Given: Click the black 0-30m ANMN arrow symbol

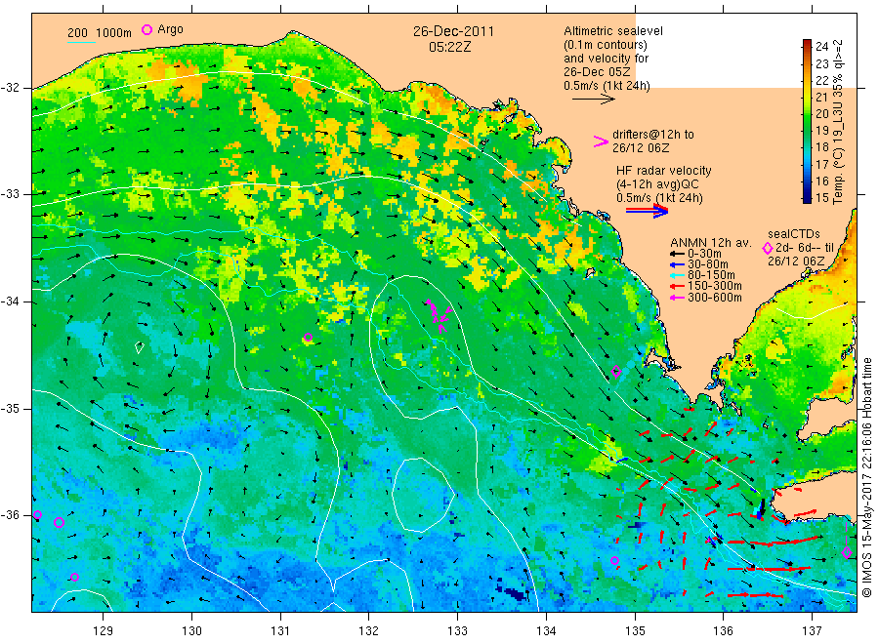Looking at the screenshot, I should click(x=678, y=254).
